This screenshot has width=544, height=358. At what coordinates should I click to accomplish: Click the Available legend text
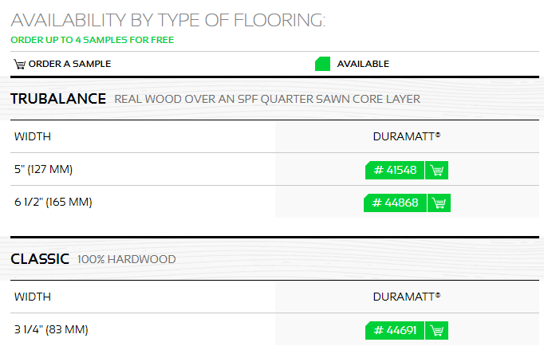363,64
